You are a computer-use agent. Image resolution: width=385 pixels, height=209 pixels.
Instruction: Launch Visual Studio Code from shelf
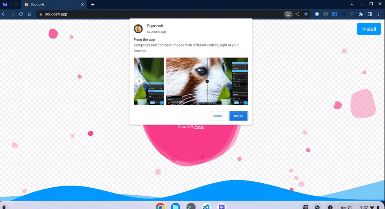coord(206,206)
